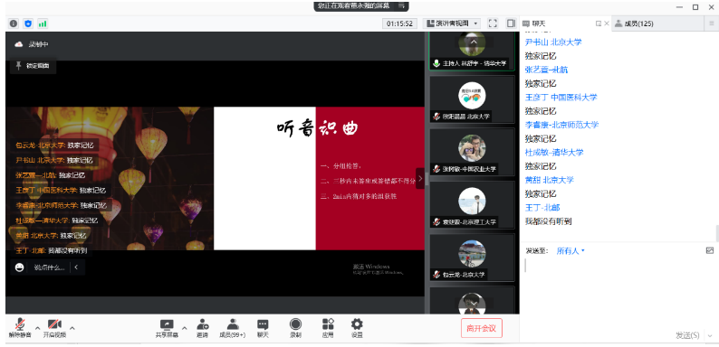Click the 听音识曲 slide title
This screenshot has width=719, height=347.
(317, 128)
